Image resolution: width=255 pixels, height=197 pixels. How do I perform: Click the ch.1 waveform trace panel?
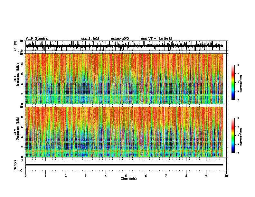(127, 46)
